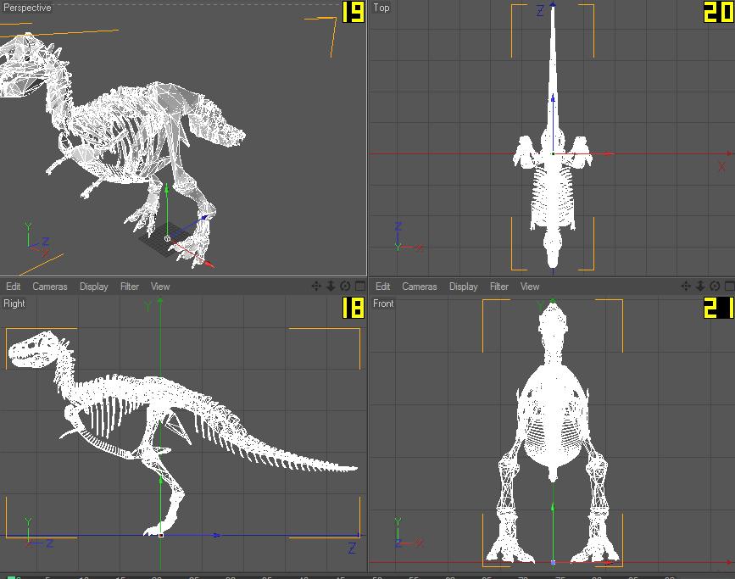Select the camera rotate icon on the Front viewport toolbar
735x579 pixels.
(x=714, y=287)
